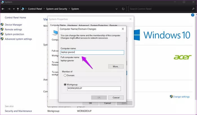
Task: Click the WORKGROUP value in System window
Action: (84, 111)
